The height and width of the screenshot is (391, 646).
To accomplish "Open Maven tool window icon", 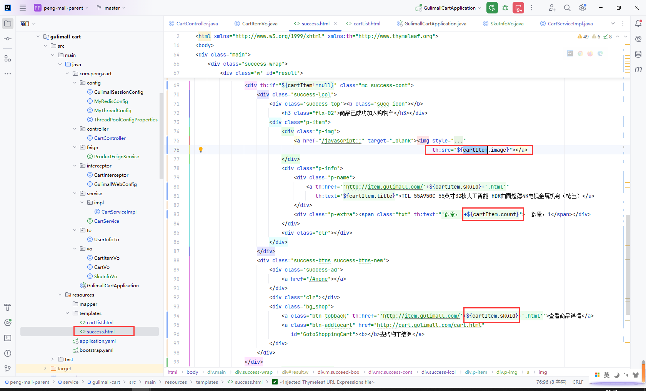I will (638, 70).
